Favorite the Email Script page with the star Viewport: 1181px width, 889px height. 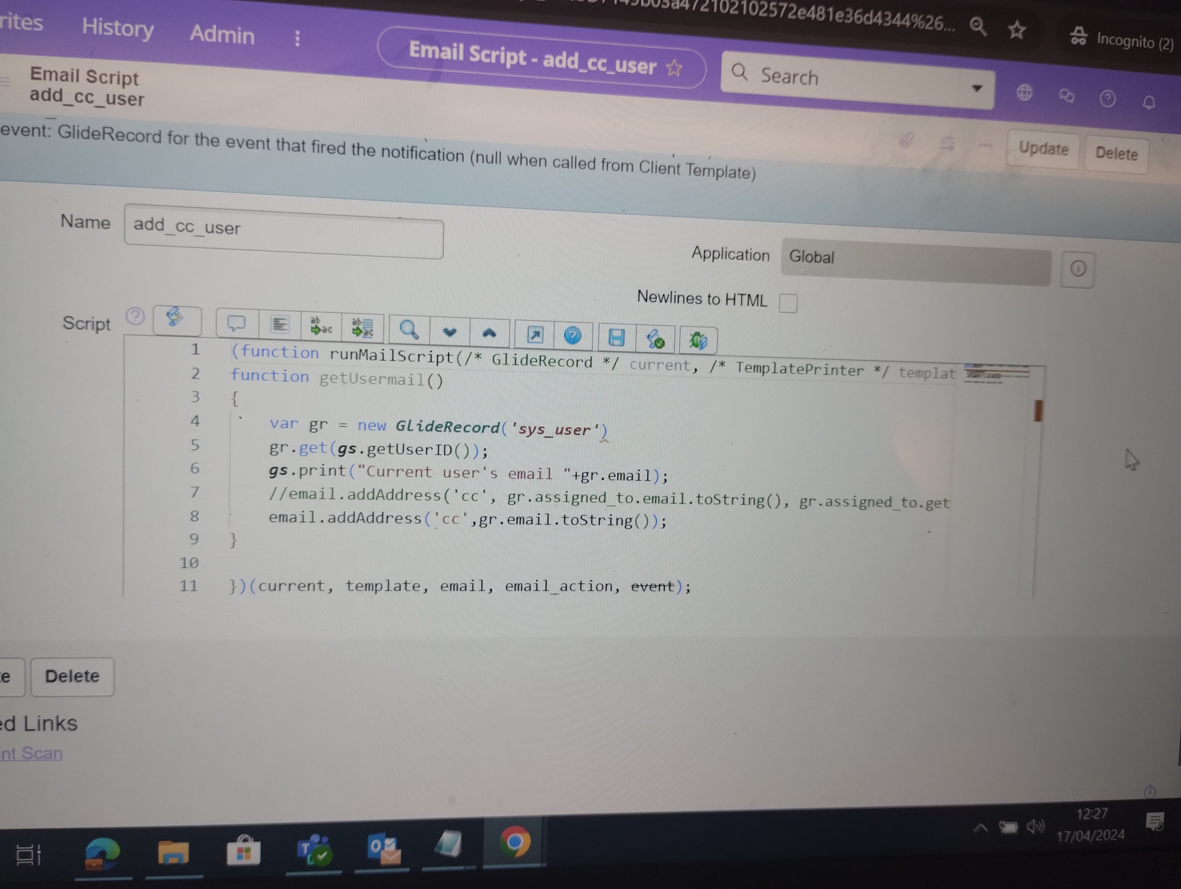[x=674, y=68]
